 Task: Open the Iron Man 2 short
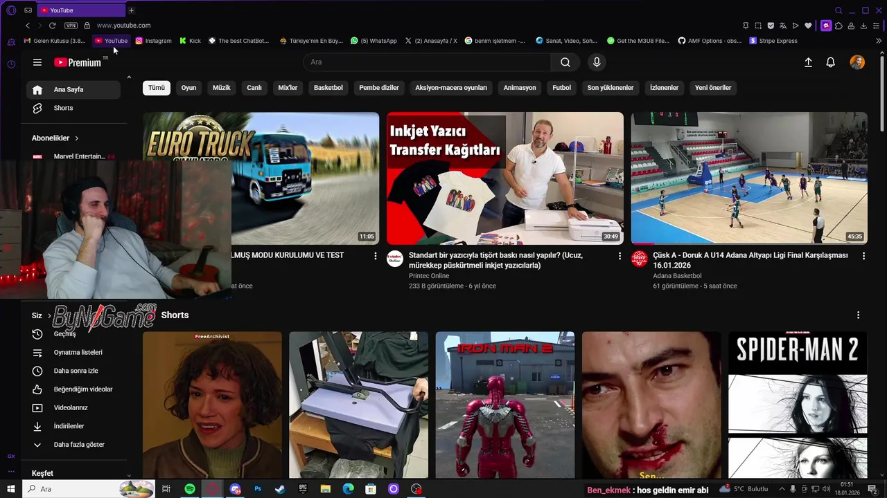(x=505, y=405)
